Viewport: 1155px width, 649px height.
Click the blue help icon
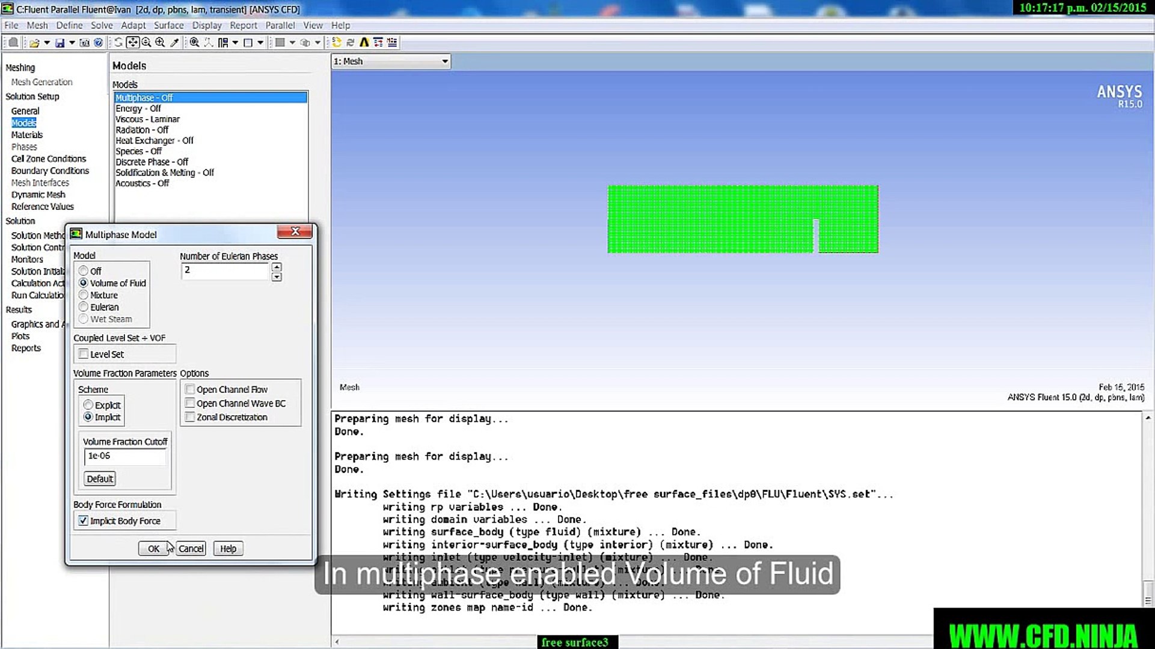(99, 43)
